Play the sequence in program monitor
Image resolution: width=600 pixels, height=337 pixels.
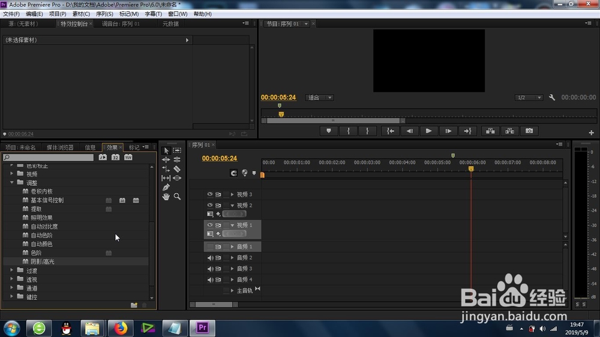[x=428, y=131]
